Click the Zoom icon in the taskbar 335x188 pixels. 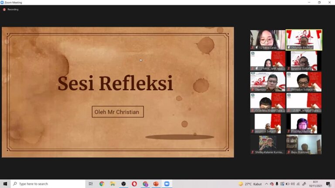[167, 184]
